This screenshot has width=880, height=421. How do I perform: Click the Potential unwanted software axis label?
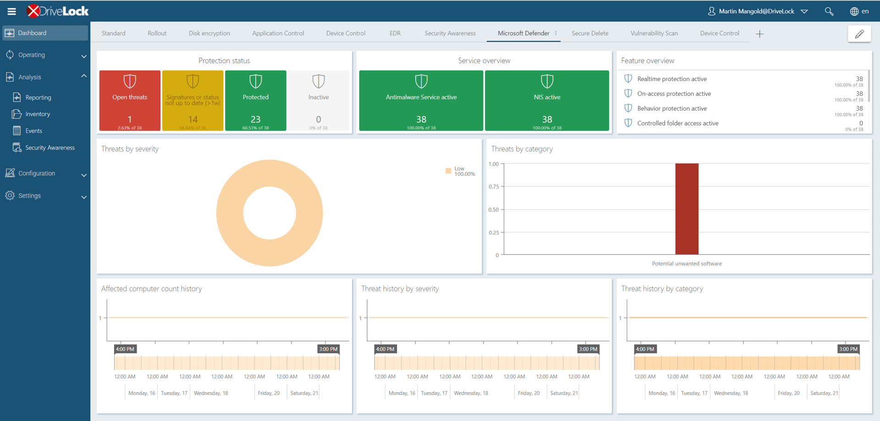click(x=687, y=263)
